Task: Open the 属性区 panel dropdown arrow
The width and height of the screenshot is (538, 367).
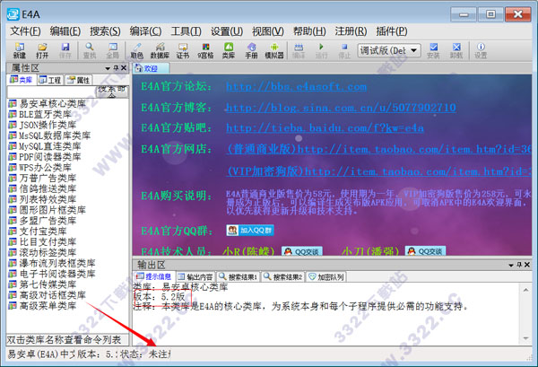Action: [108, 68]
